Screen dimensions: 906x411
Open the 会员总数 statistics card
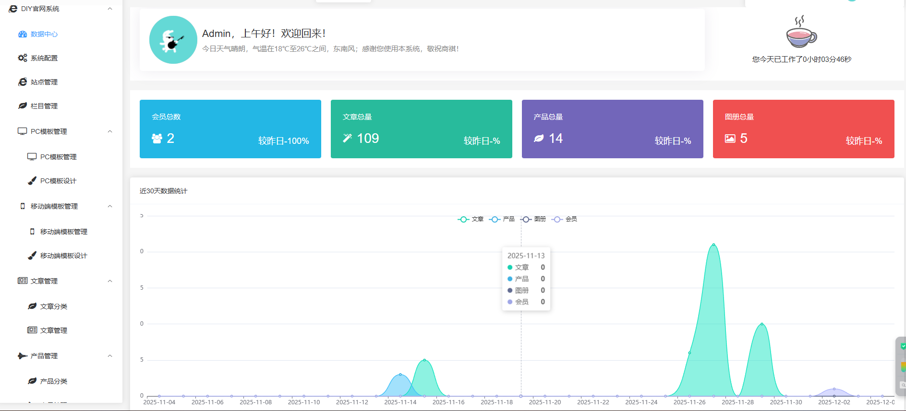point(230,129)
